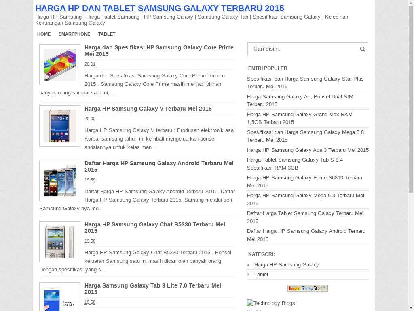Select the Tablet category link

point(261,275)
